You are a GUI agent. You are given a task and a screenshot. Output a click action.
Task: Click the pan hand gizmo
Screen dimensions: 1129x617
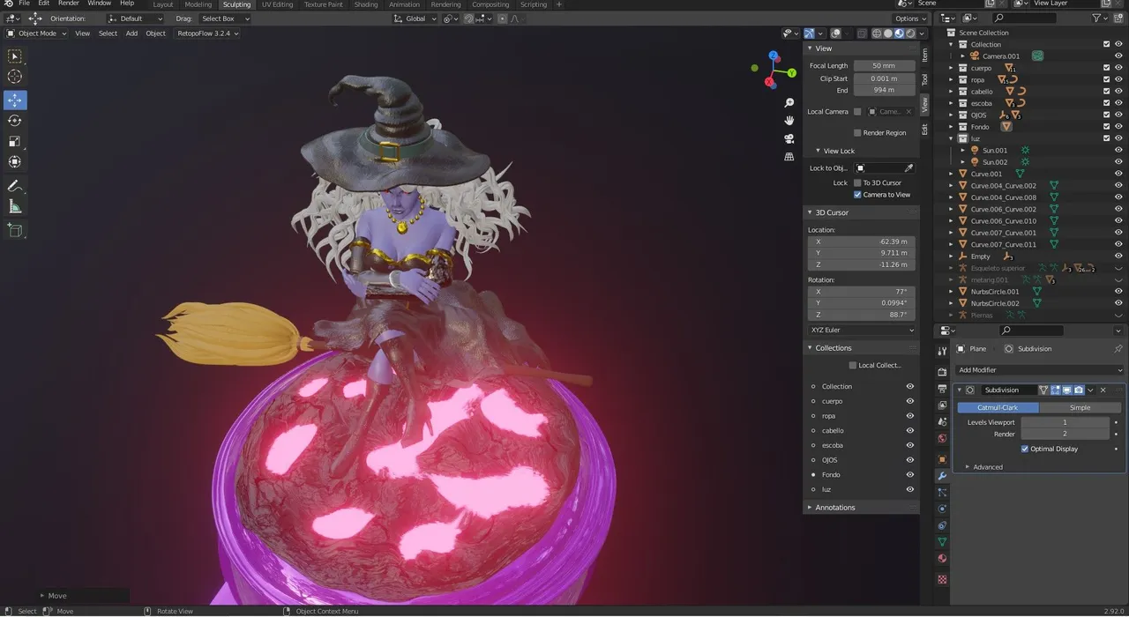click(789, 121)
